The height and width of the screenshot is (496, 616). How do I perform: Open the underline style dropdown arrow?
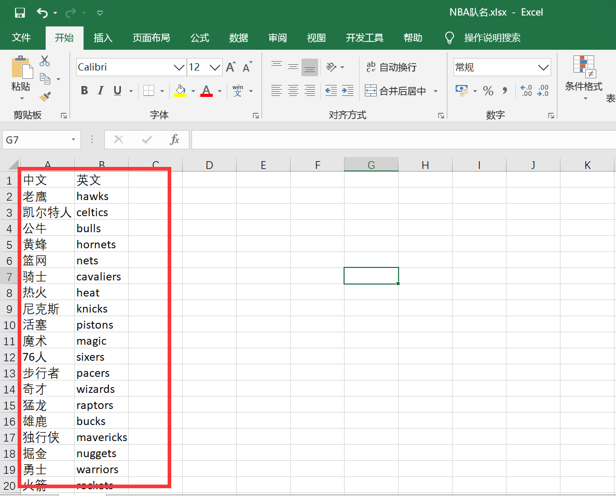point(131,91)
